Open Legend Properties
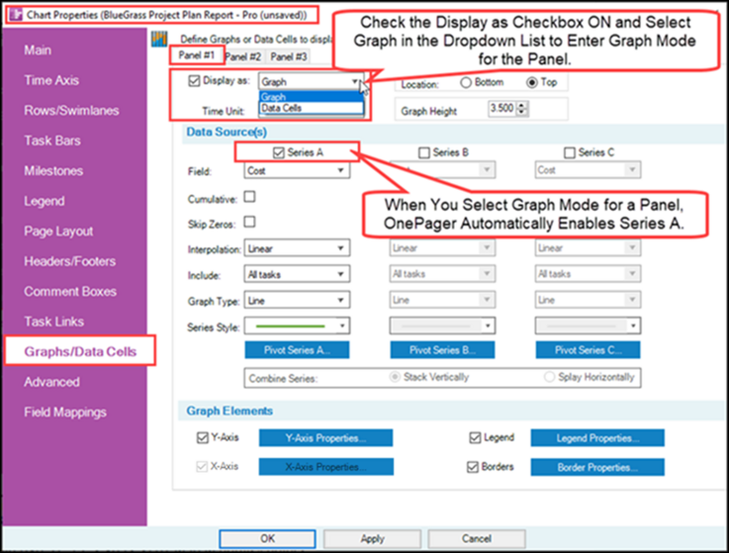The width and height of the screenshot is (729, 553). tap(597, 438)
